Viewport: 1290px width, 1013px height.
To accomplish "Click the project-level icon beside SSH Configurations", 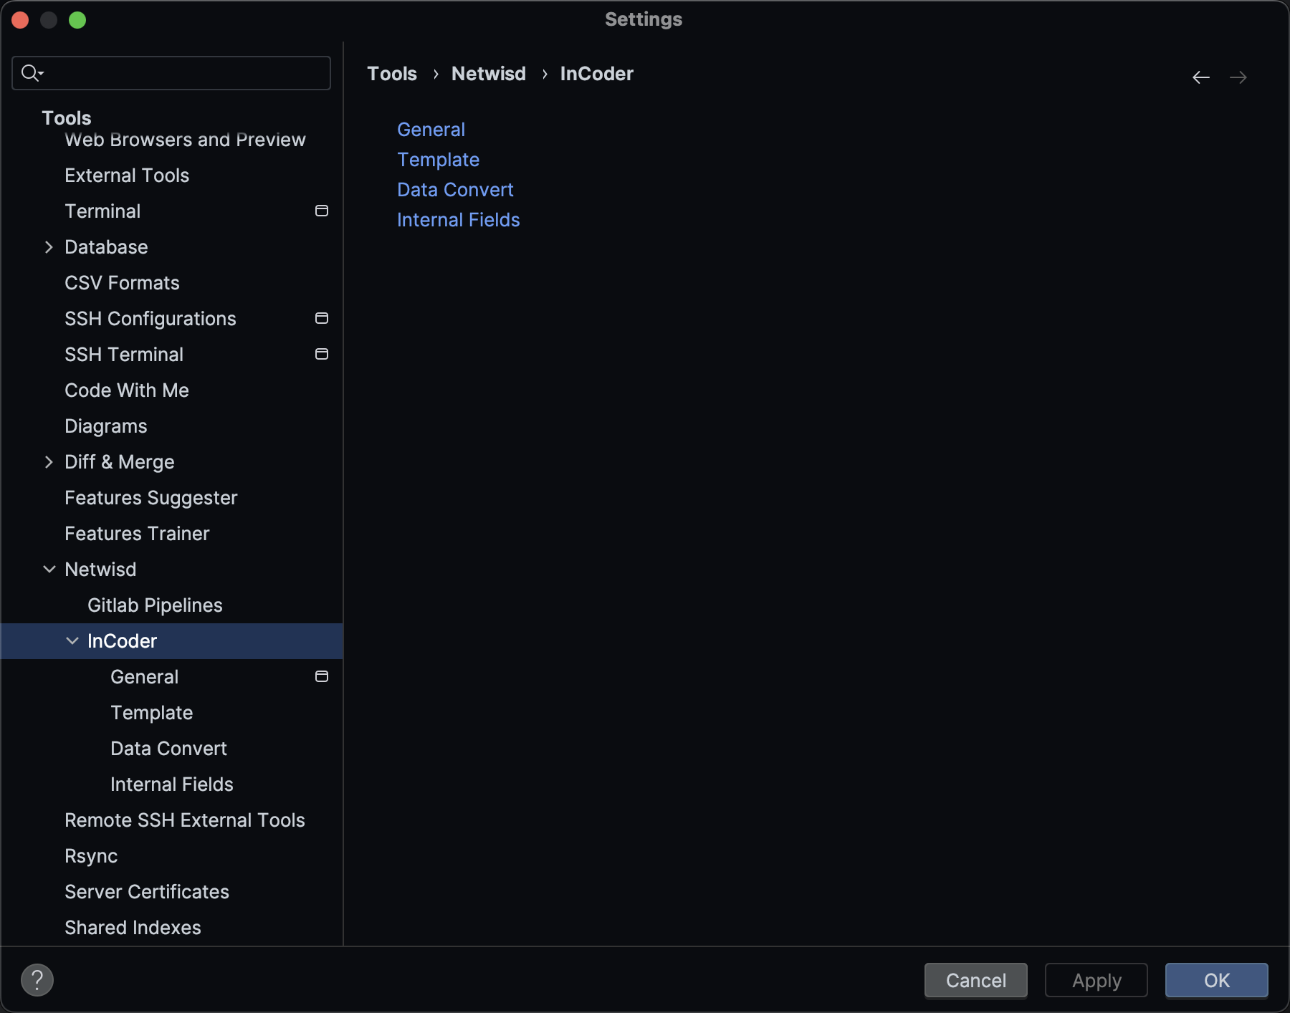I will (x=322, y=318).
